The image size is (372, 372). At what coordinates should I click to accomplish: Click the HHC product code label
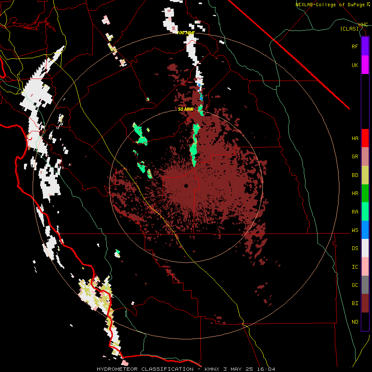tap(363, 25)
